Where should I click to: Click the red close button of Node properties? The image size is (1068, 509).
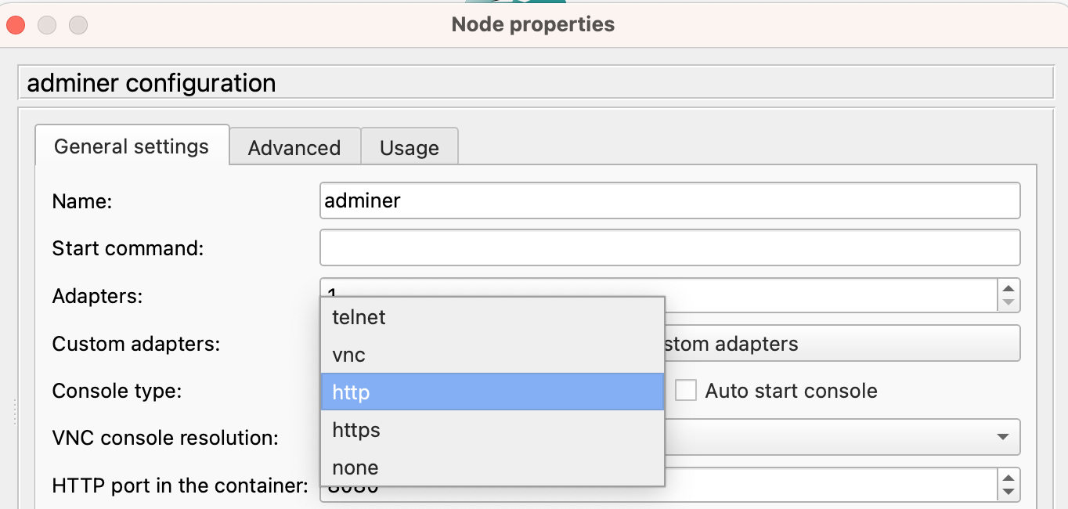15,24
